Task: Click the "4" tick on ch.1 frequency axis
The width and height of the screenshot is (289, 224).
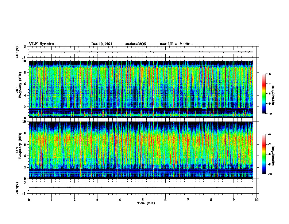Action: (26, 96)
